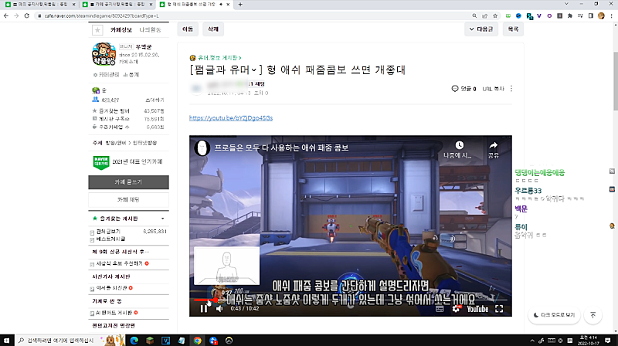Pause the YouTube video
The image size is (618, 346).
click(203, 309)
